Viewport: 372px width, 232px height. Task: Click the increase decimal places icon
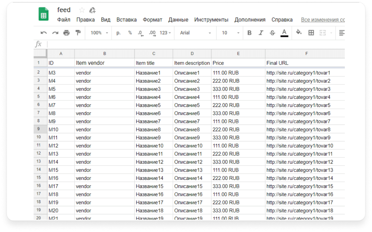click(152, 33)
